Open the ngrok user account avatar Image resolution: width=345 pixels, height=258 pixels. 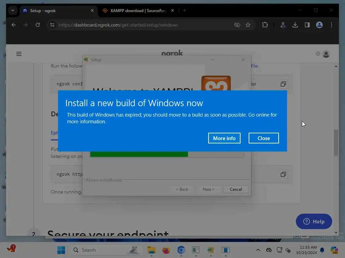click(326, 54)
